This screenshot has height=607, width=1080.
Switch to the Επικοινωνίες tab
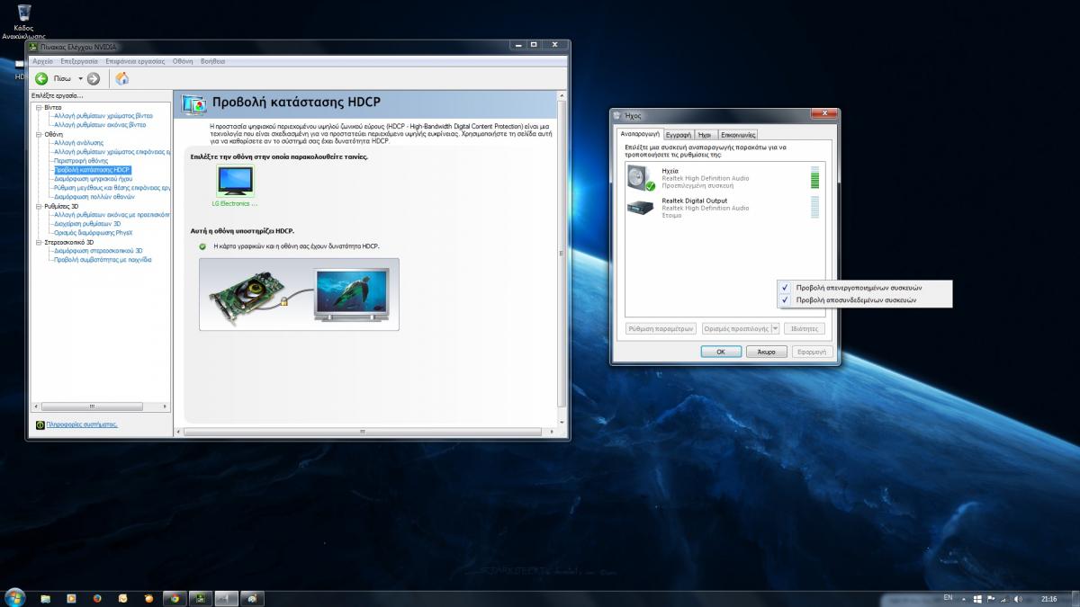pos(737,134)
